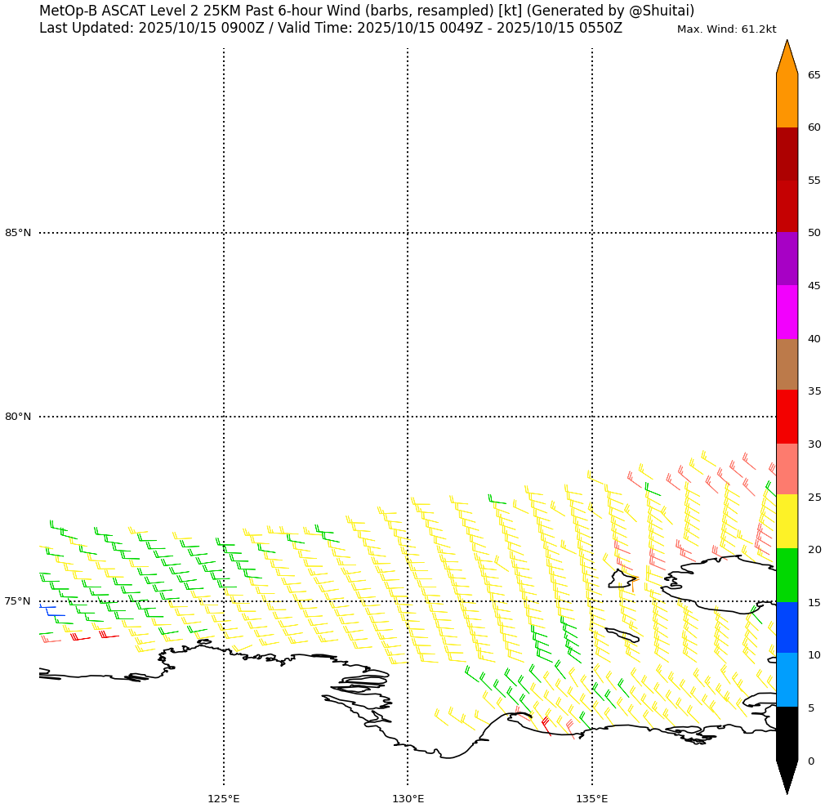Screen dimensions: 825x808
Task: Click the 130°E longitude axis label
Action: point(408,798)
